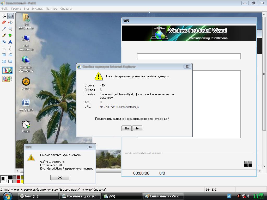Choose bright red in the color palette
This screenshot has width=267, height=200.
click(x=18, y=181)
